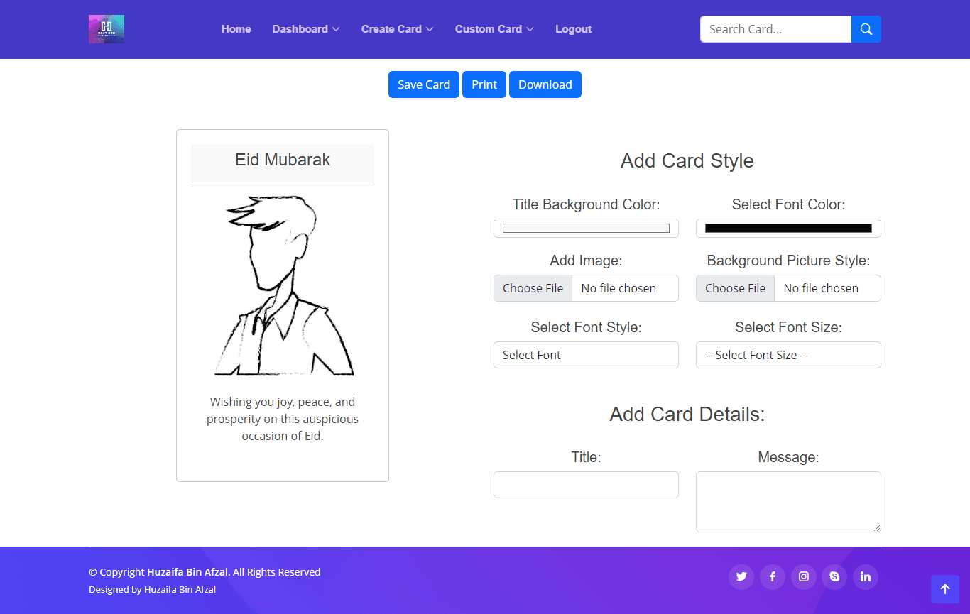Click Logout in the navigation bar

click(573, 29)
